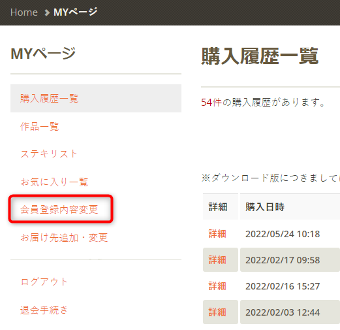Select MYページ in the breadcrumb

(x=75, y=12)
